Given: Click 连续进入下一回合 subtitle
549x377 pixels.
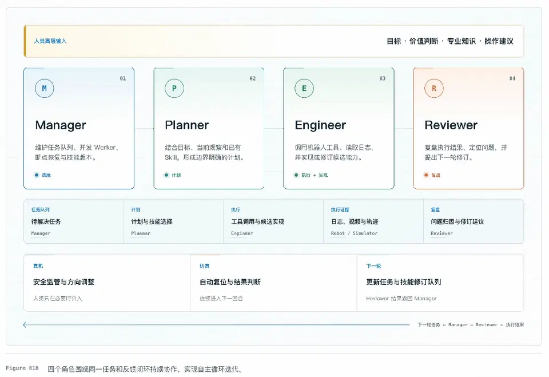Looking at the screenshot, I should click(x=221, y=299).
